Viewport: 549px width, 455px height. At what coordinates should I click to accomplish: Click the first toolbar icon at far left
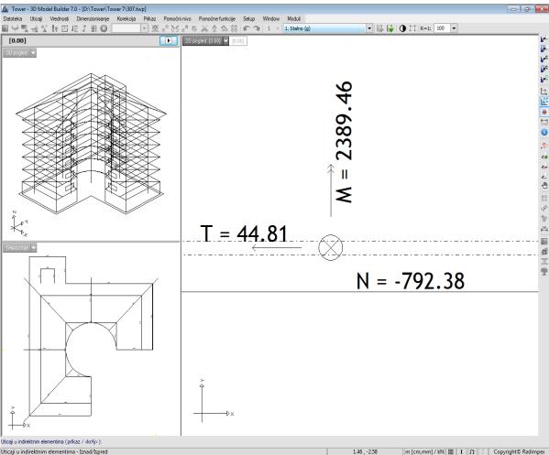click(x=5, y=28)
